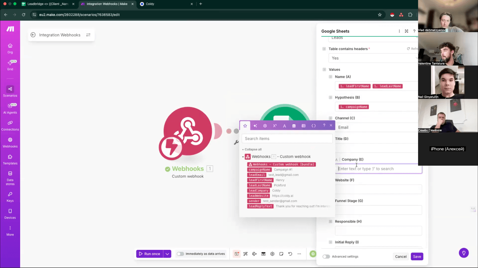Open Scenarios in the left sidebar

[10, 91]
